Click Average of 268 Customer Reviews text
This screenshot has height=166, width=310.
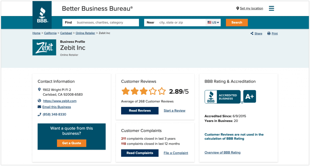[147, 101]
